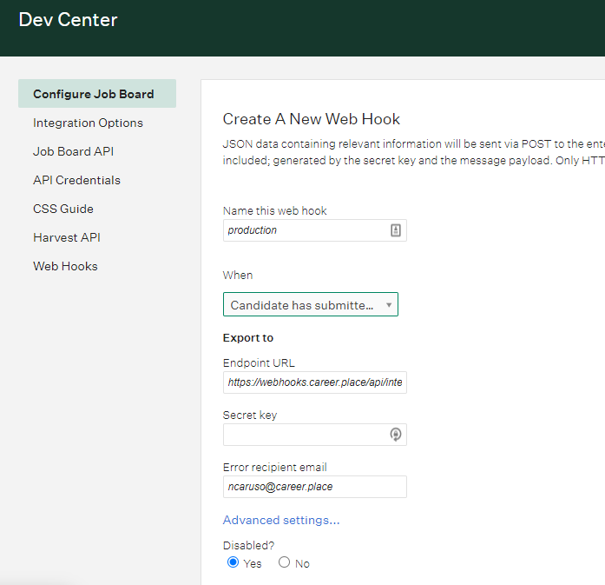Viewport: 605px width, 585px height.
Task: Click the 'Export to' label
Action: click(x=248, y=338)
